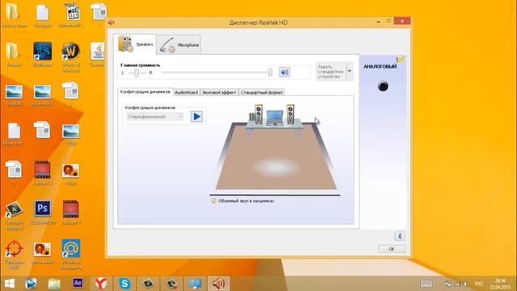Open Yandex browser from the taskbar

pyautogui.click(x=101, y=284)
